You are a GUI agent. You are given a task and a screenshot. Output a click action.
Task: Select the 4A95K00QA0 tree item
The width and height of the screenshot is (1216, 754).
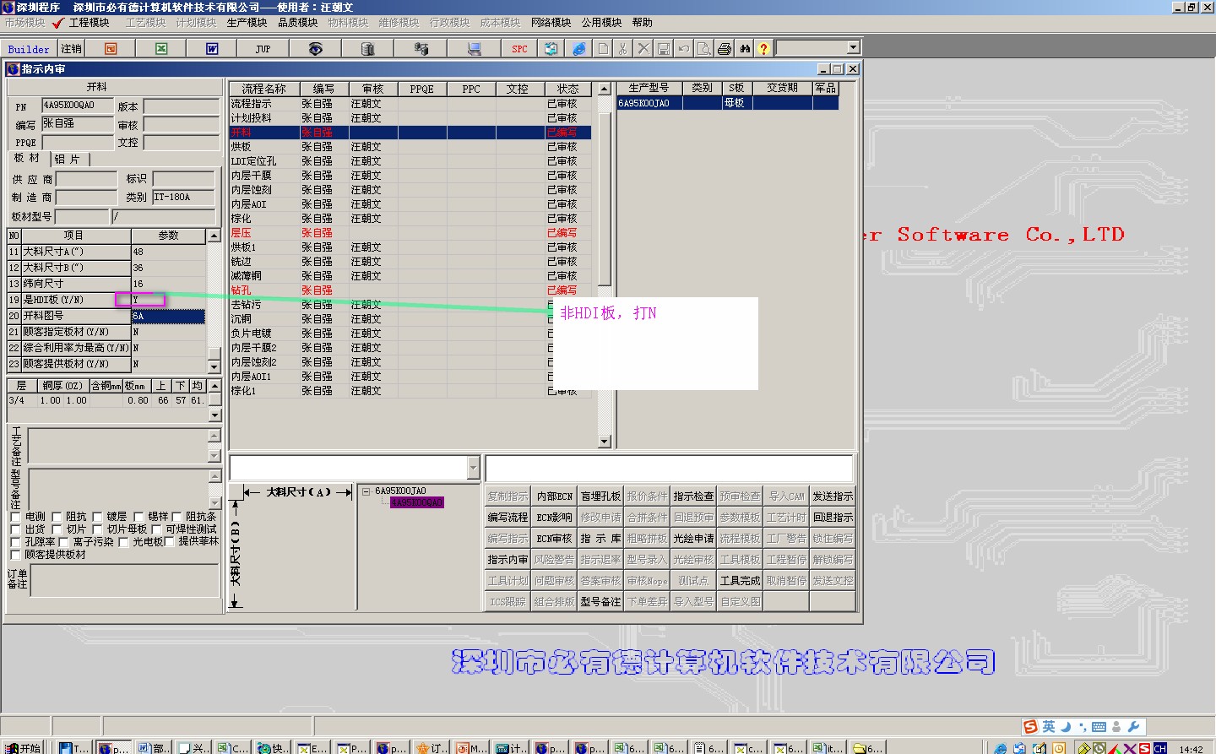tap(416, 502)
